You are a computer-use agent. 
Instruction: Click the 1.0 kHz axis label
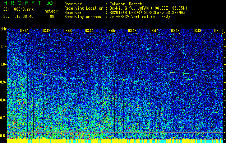pos(3,64)
